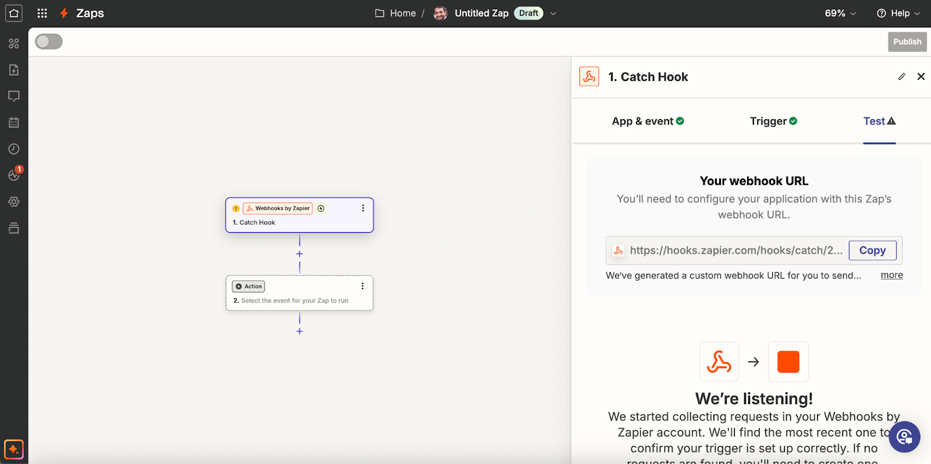Open the versions stack icon in sidebar
Screen dimensions: 931x464
[14, 228]
